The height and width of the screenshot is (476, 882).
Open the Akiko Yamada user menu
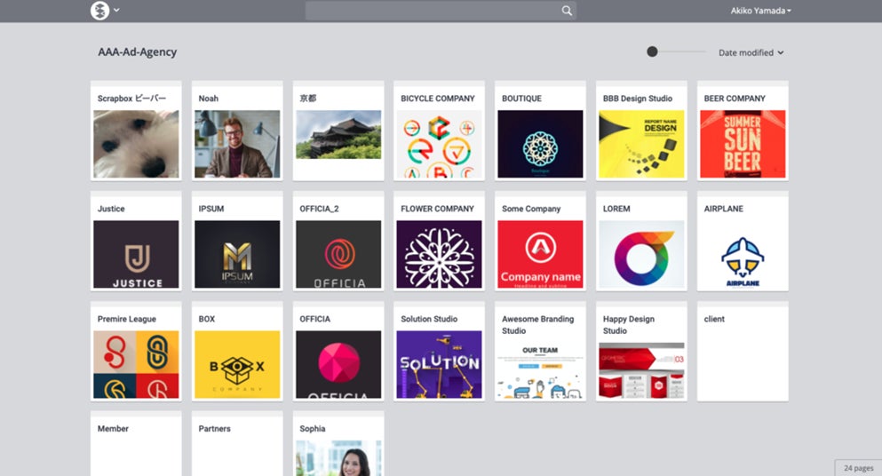pos(760,11)
